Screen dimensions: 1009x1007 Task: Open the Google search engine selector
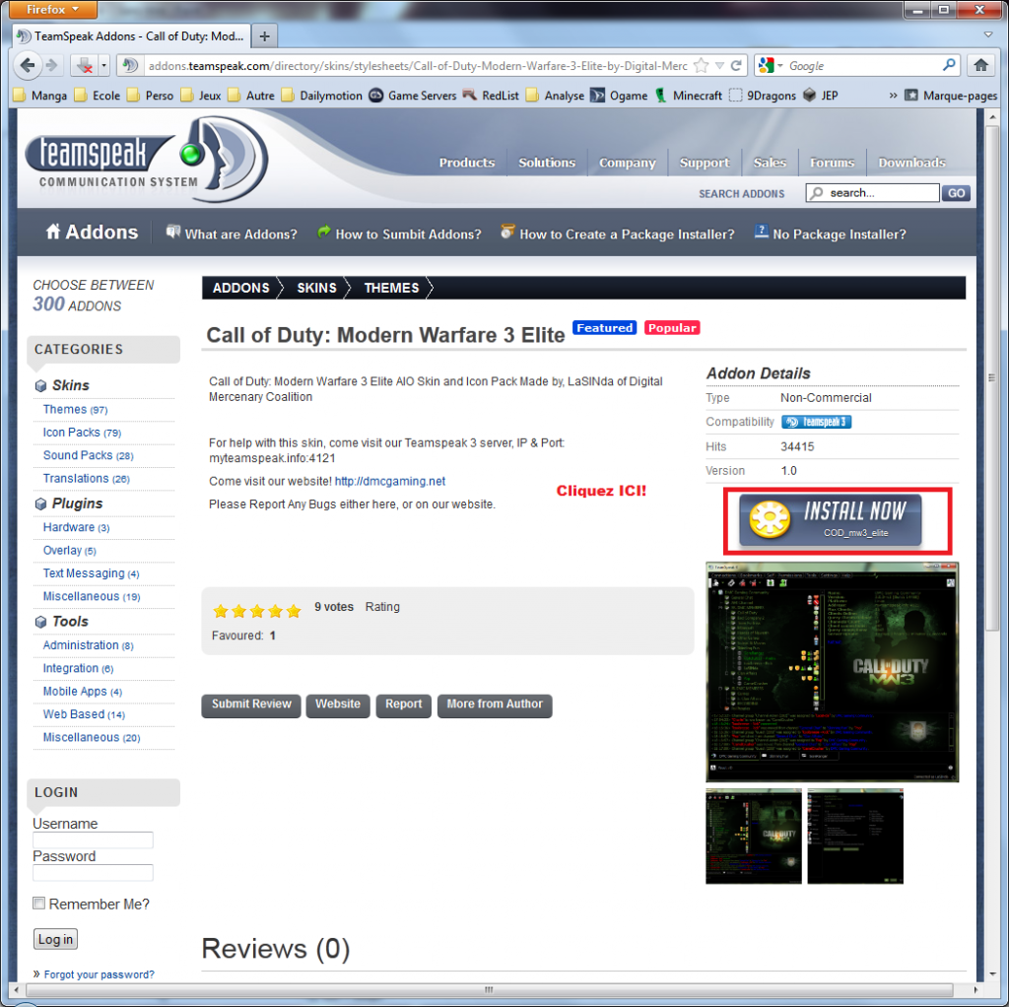tap(771, 66)
